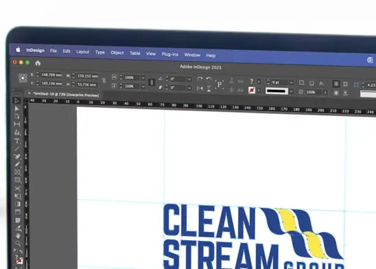The width and height of the screenshot is (376, 269).
Task: Select the Pen tool
Action: point(17,156)
